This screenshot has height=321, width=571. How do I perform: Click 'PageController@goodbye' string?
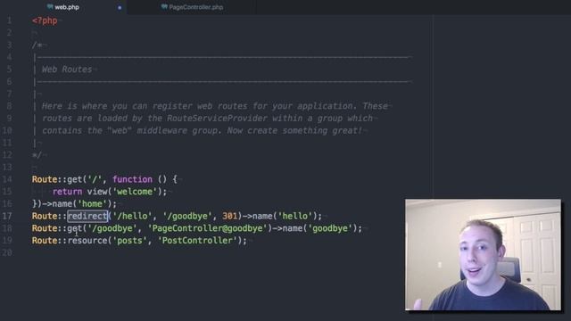(207, 228)
